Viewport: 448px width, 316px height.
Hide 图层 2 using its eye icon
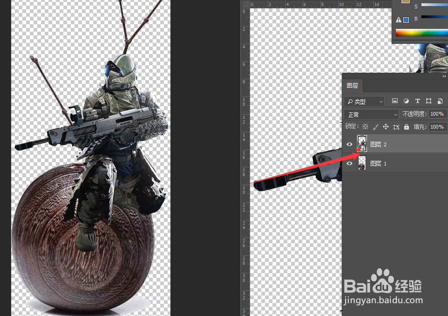[x=349, y=144]
